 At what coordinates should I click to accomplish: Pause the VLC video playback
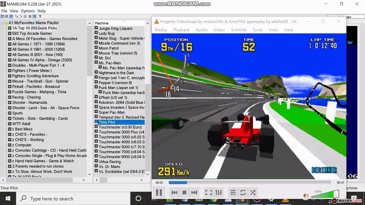click(x=159, y=192)
